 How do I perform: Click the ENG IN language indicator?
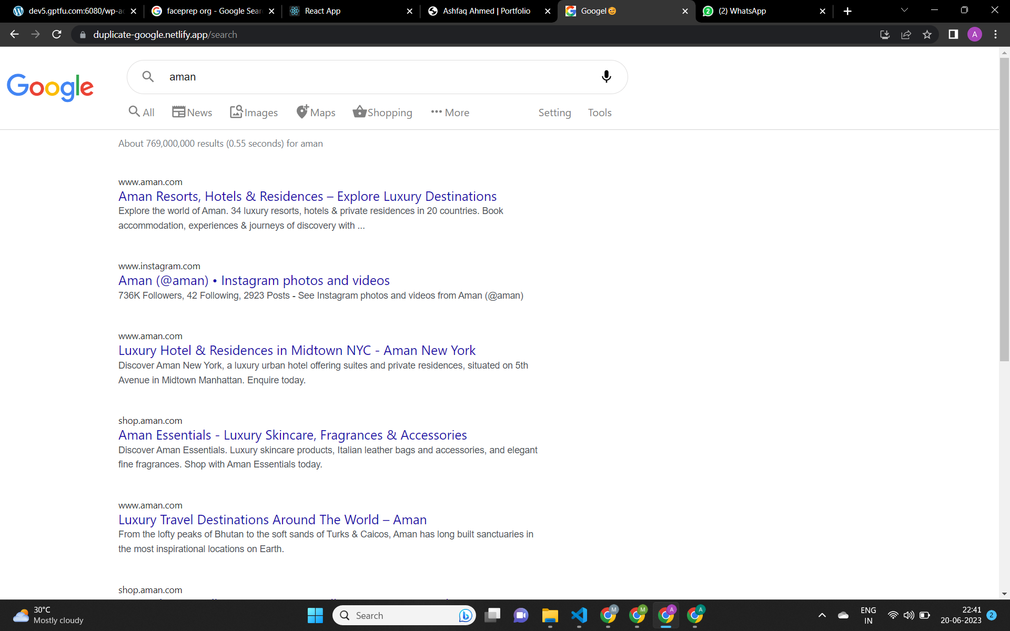(868, 615)
